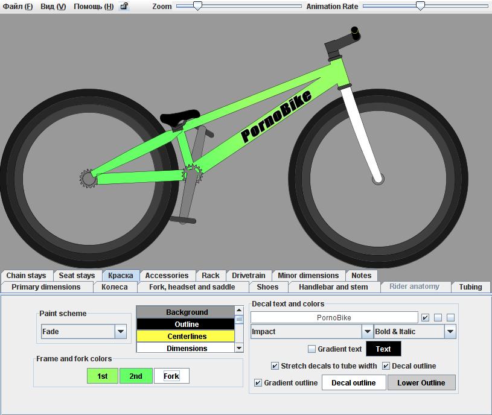Uncheck the Gradient outline checkbox
Viewport: 492px width, 415px height.
pyautogui.click(x=258, y=383)
